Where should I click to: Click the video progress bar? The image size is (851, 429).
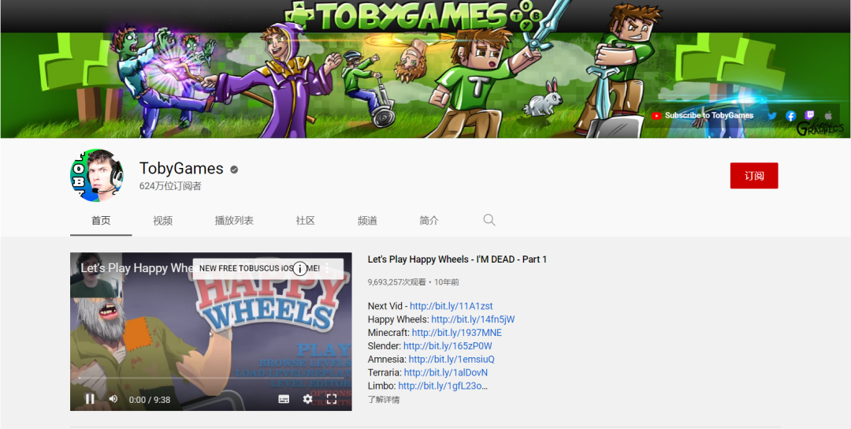click(211, 378)
